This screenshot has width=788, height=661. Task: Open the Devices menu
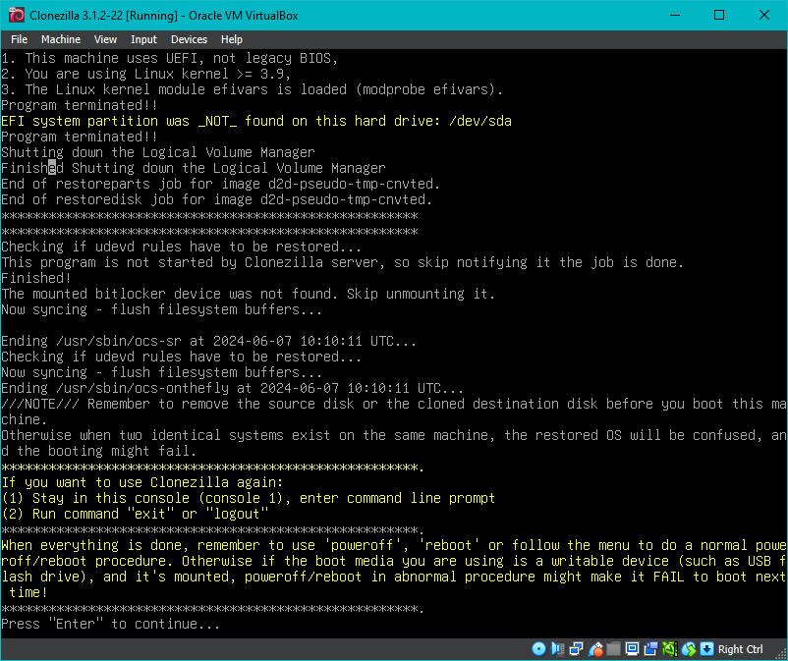coord(189,39)
